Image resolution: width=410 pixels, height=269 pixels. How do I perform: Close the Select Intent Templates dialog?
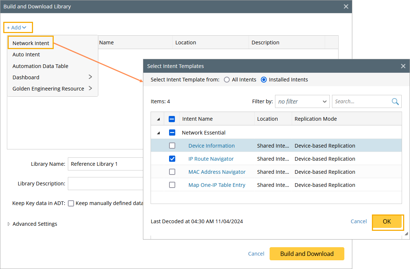point(403,66)
